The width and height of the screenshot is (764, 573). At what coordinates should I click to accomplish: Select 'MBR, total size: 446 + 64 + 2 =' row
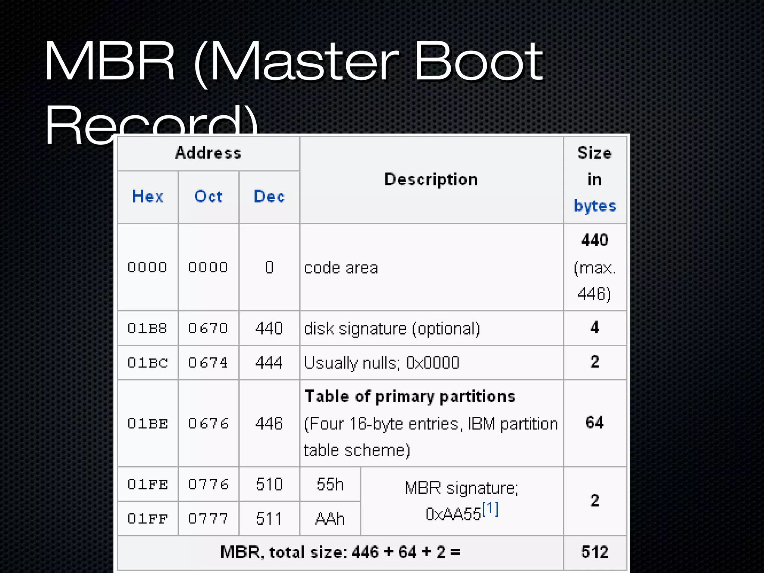(340, 552)
